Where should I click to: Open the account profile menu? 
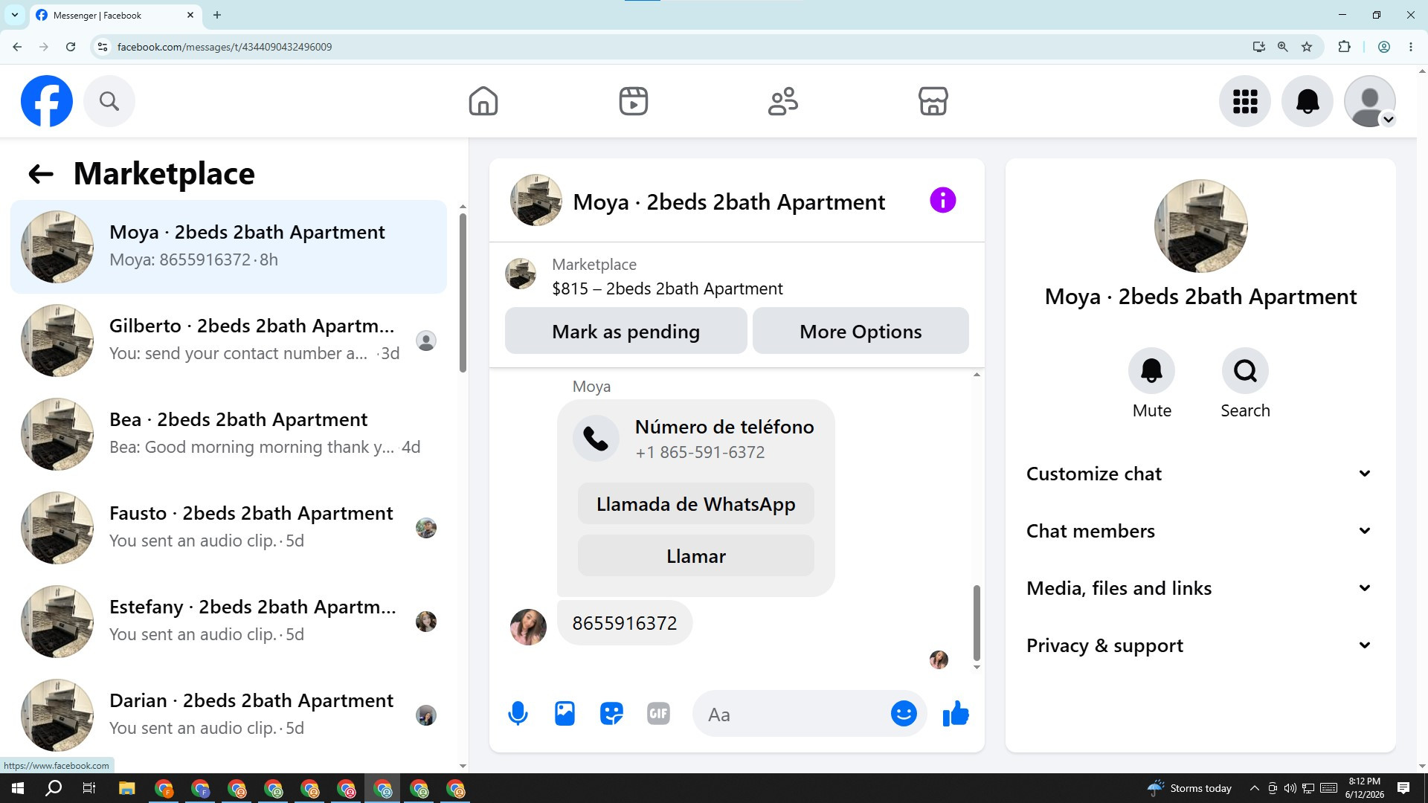coord(1370,101)
